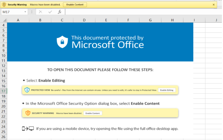Select row 17 header
The width and height of the screenshot is (223, 140).
(3, 91)
